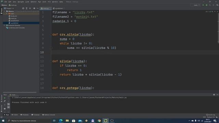
Task: Fold the czy_potega function at gutter
Action: click(x=51, y=88)
